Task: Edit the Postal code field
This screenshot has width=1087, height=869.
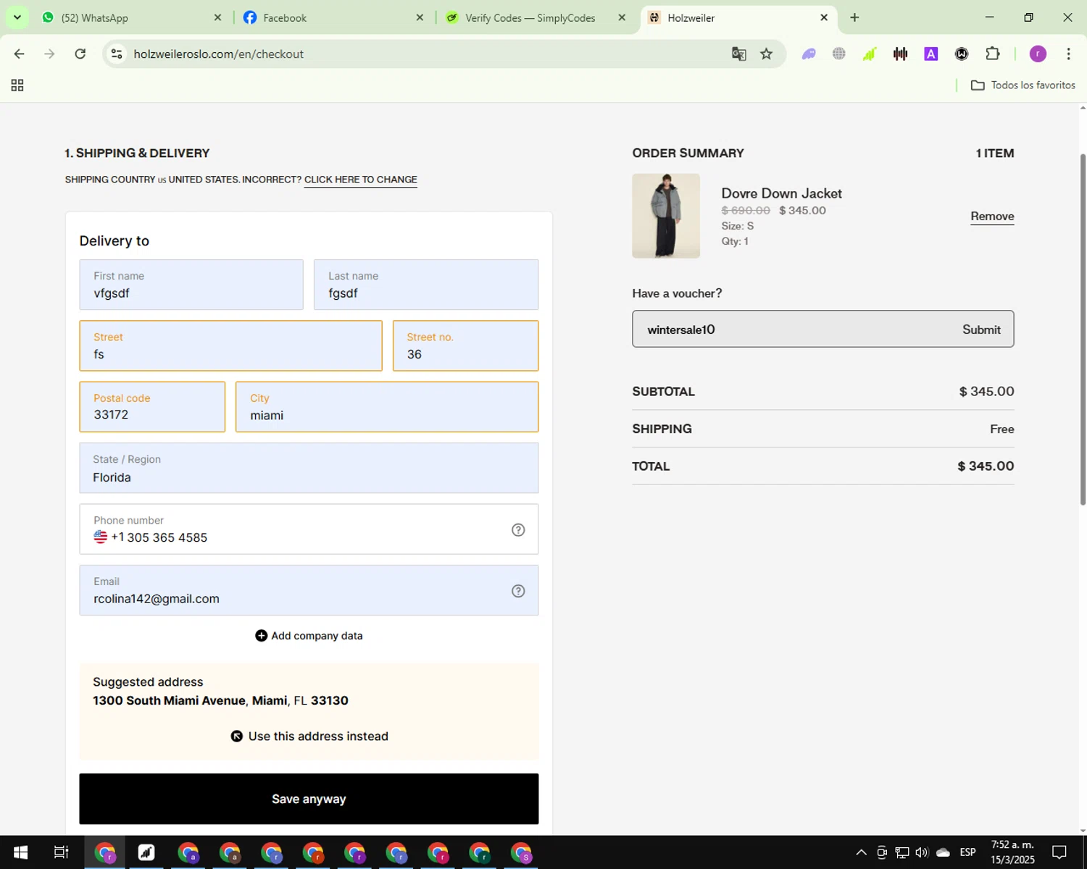Action: [x=152, y=407]
